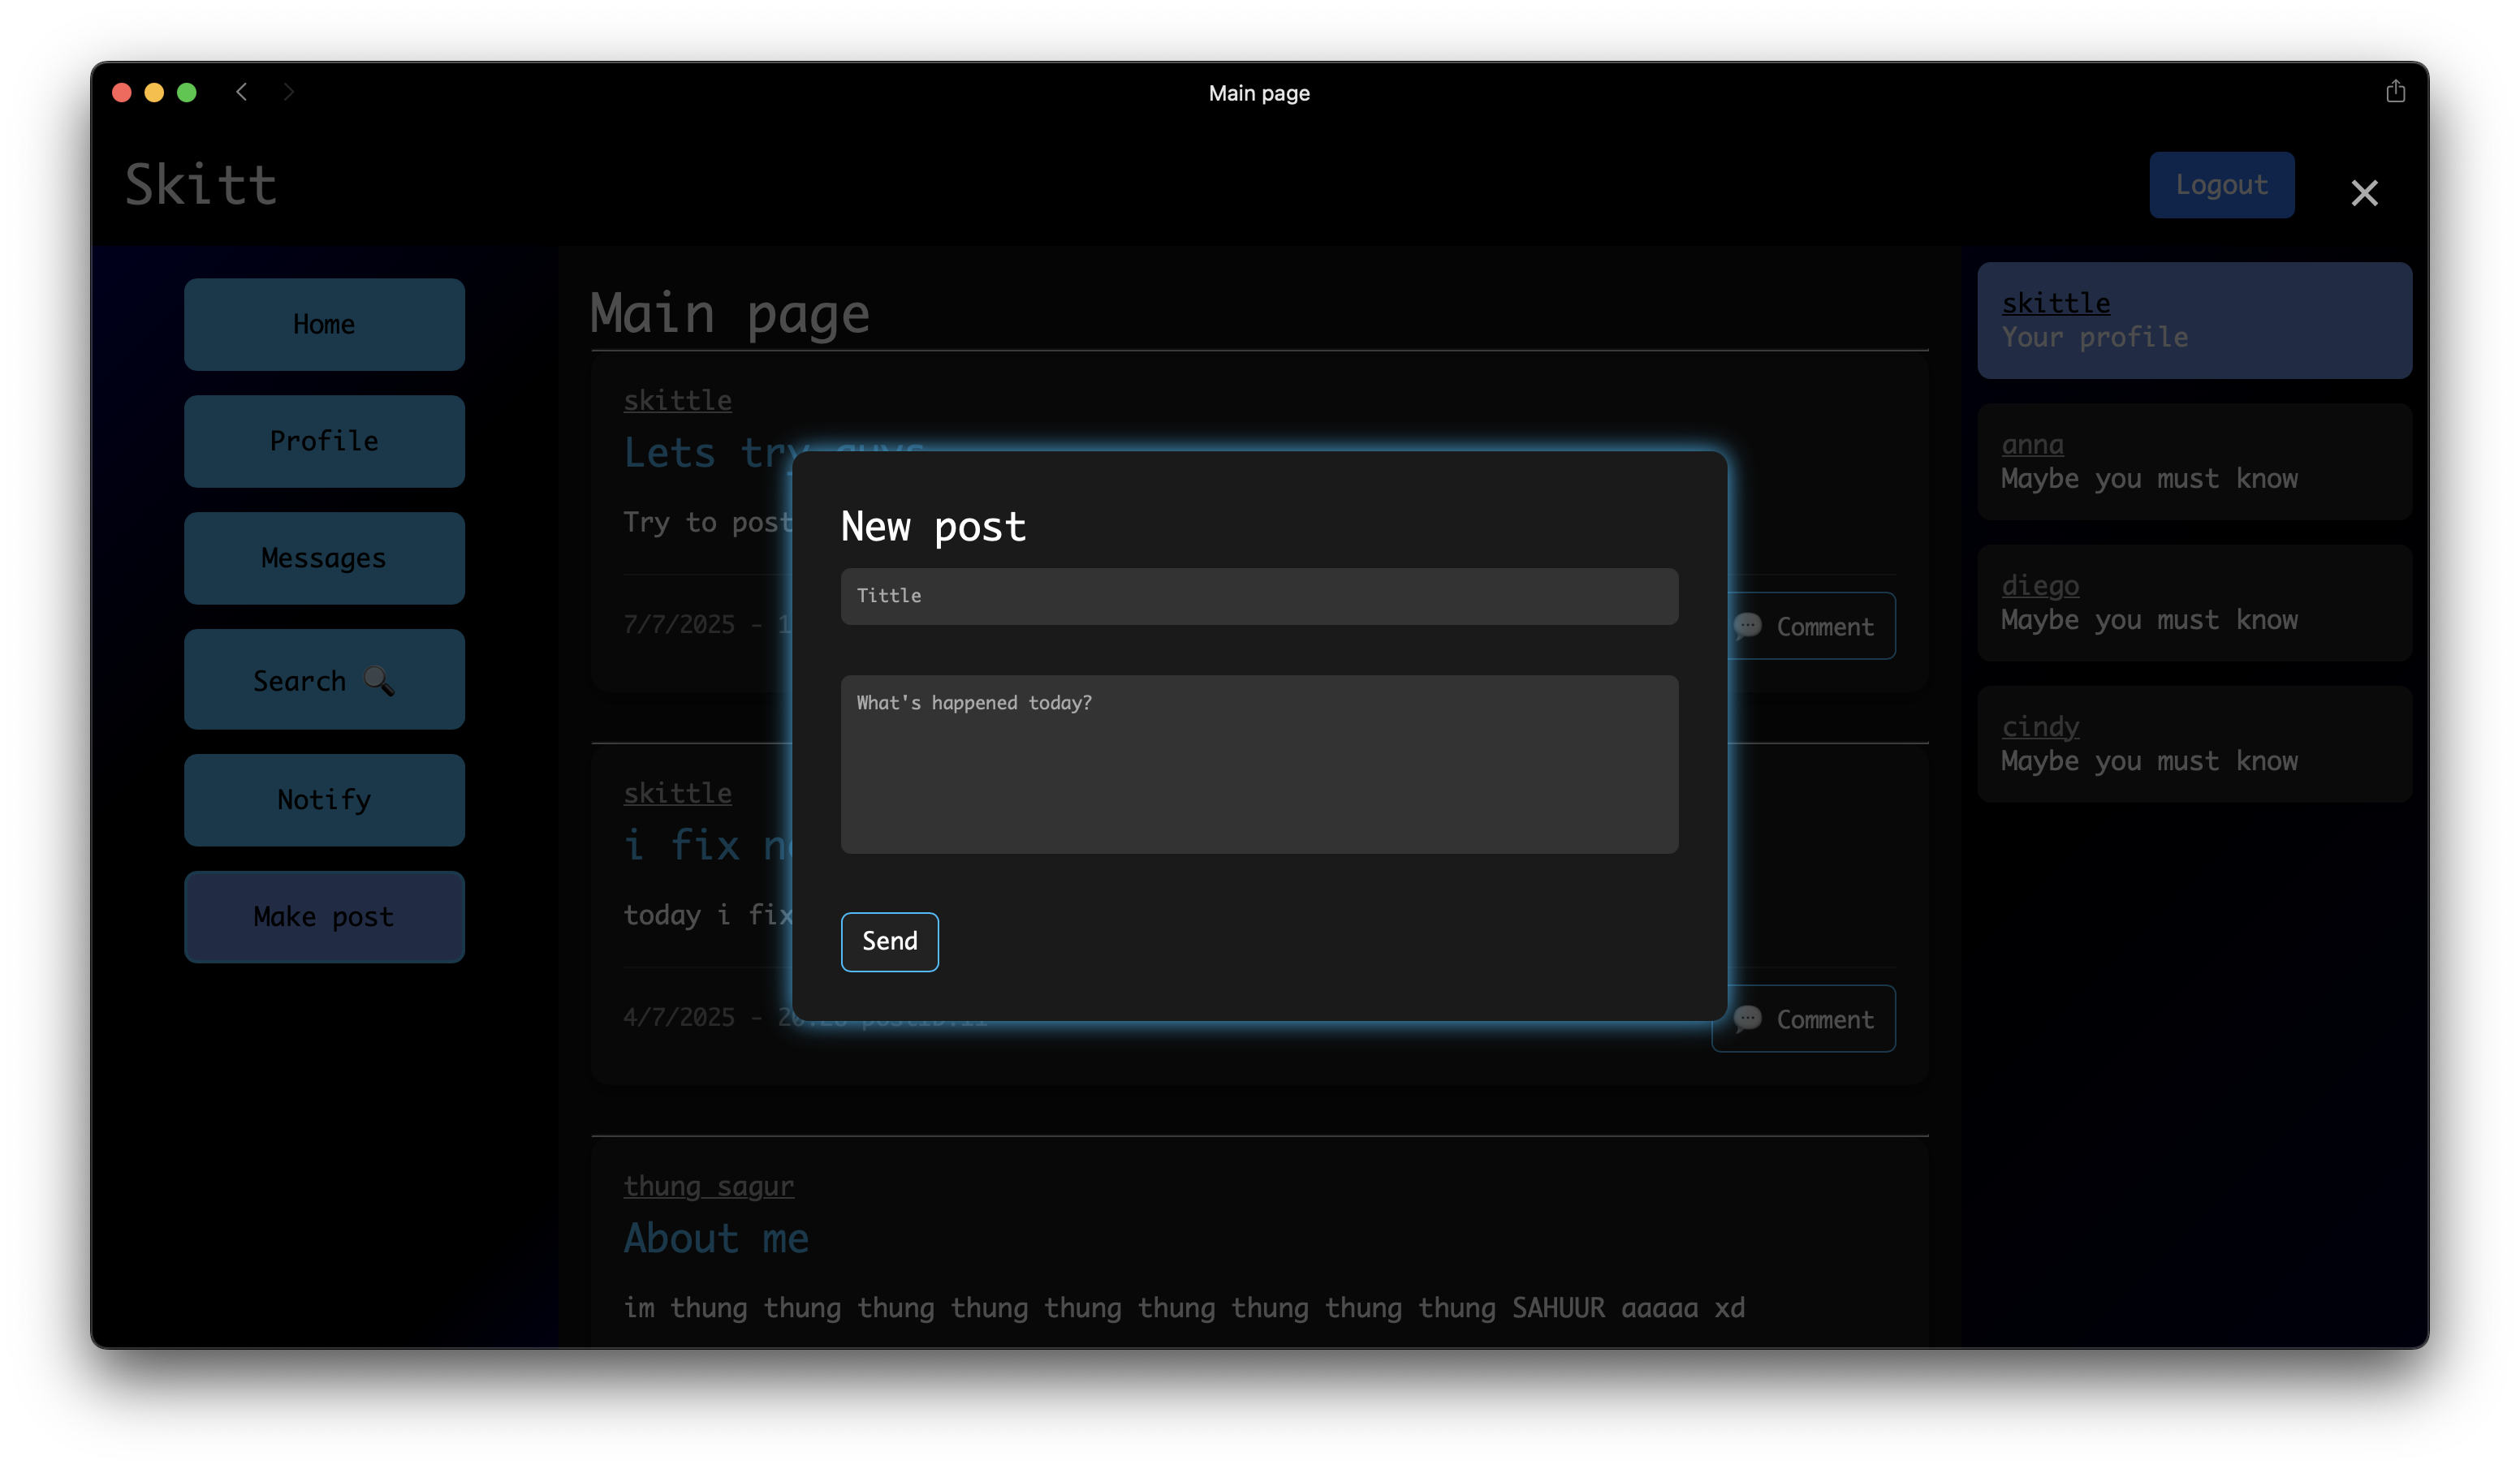
Task: Click the yellow minimize window button
Action: pos(154,92)
